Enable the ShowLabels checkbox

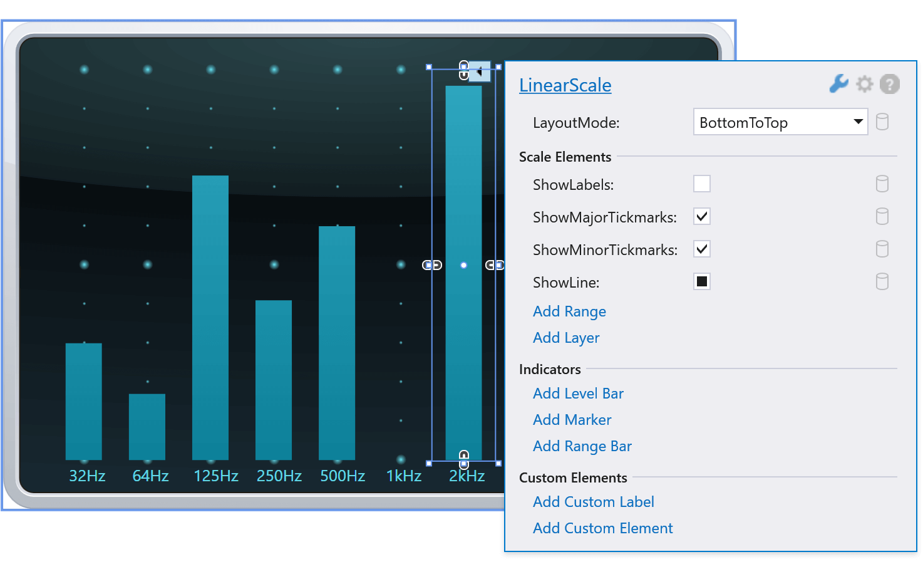click(701, 184)
